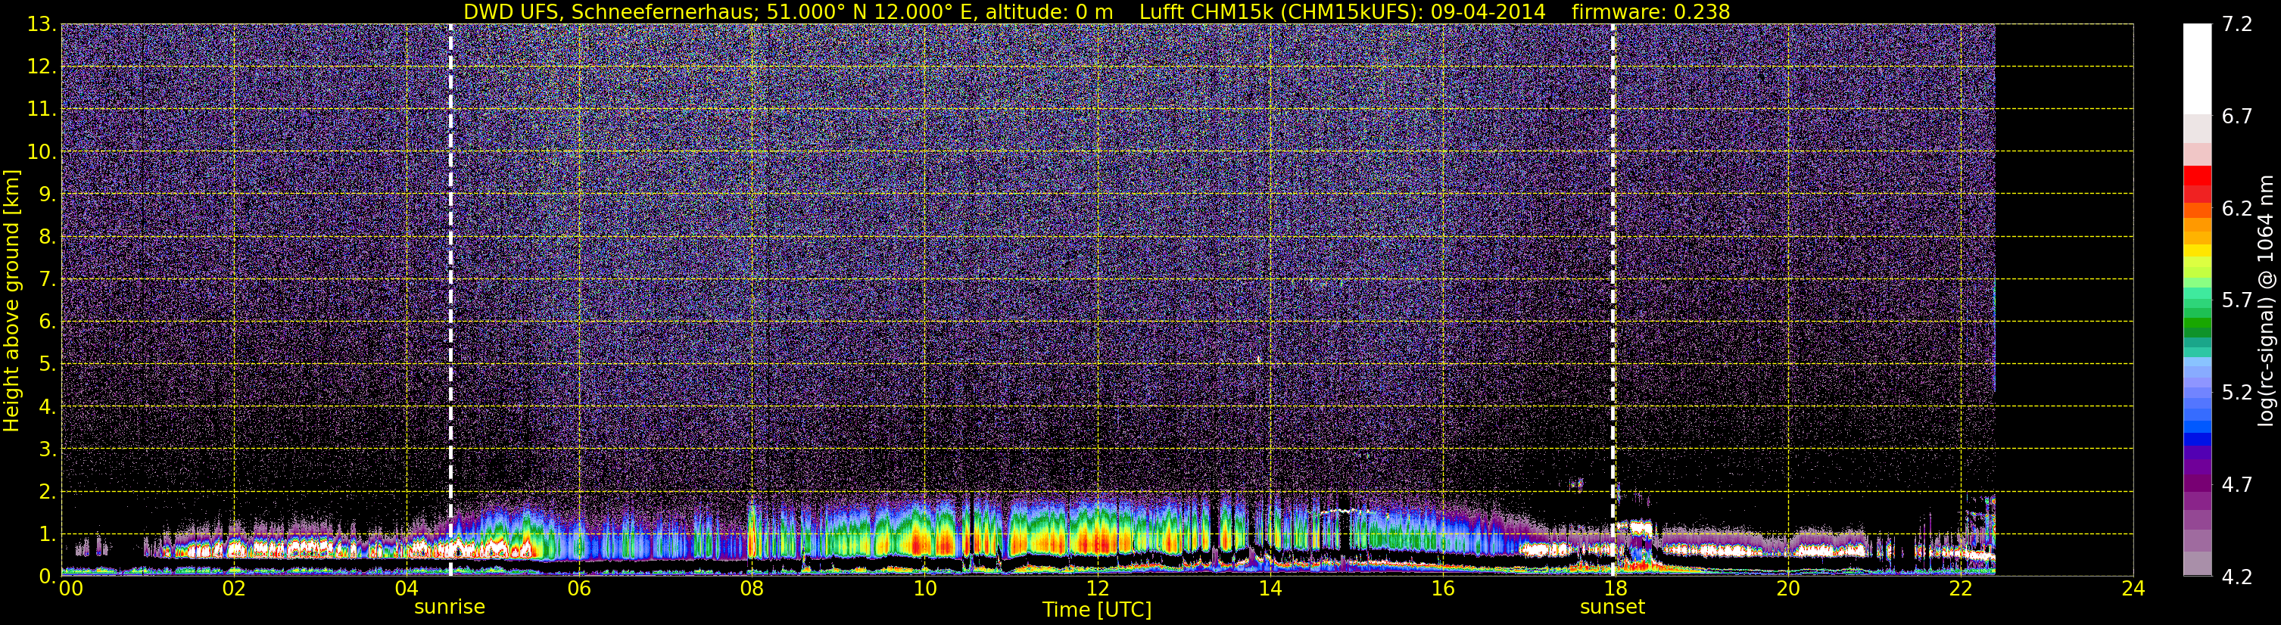Click the time axis tick label 16
The image size is (2281, 625).
point(1442,589)
